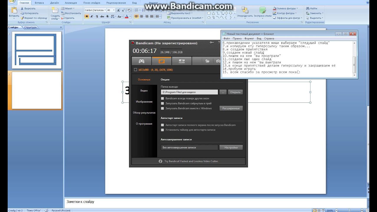Open font color dropdown arrow
Screen dimensions: 377x212
click(130, 16)
